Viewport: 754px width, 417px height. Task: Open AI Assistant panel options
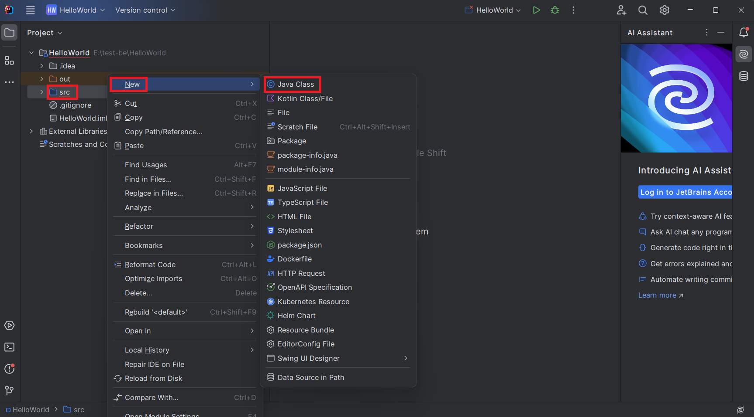[x=707, y=32]
